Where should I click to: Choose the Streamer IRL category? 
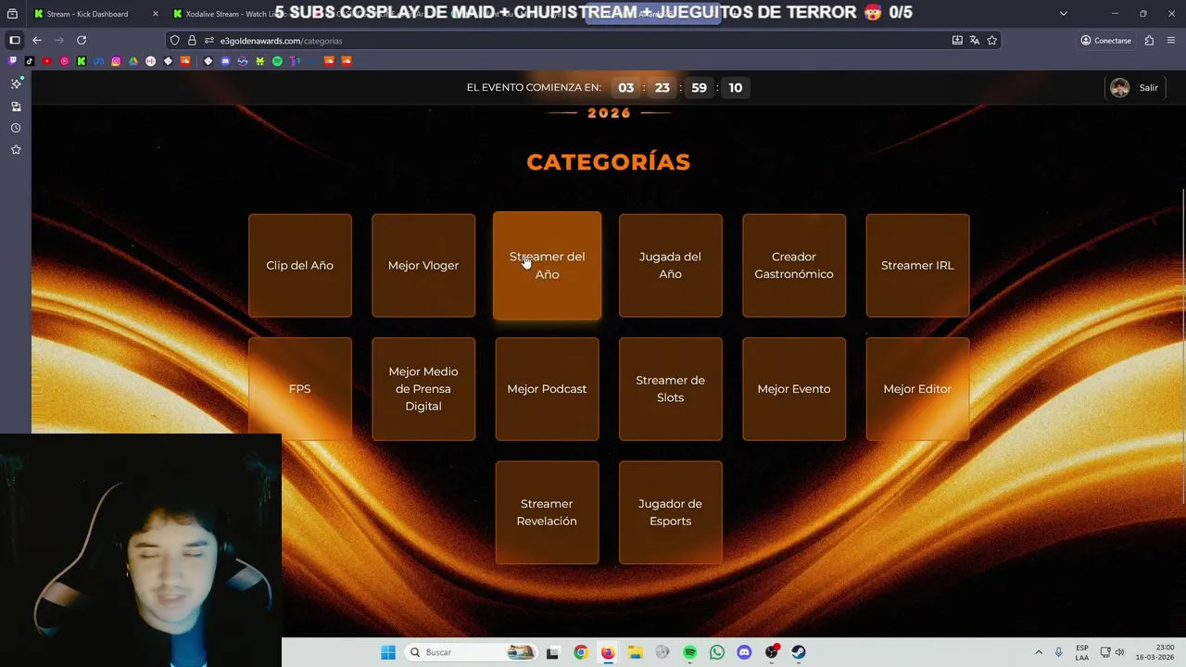click(917, 266)
